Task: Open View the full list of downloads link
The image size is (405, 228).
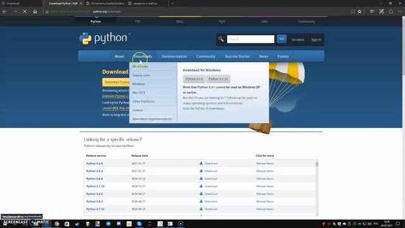Action: point(204,108)
